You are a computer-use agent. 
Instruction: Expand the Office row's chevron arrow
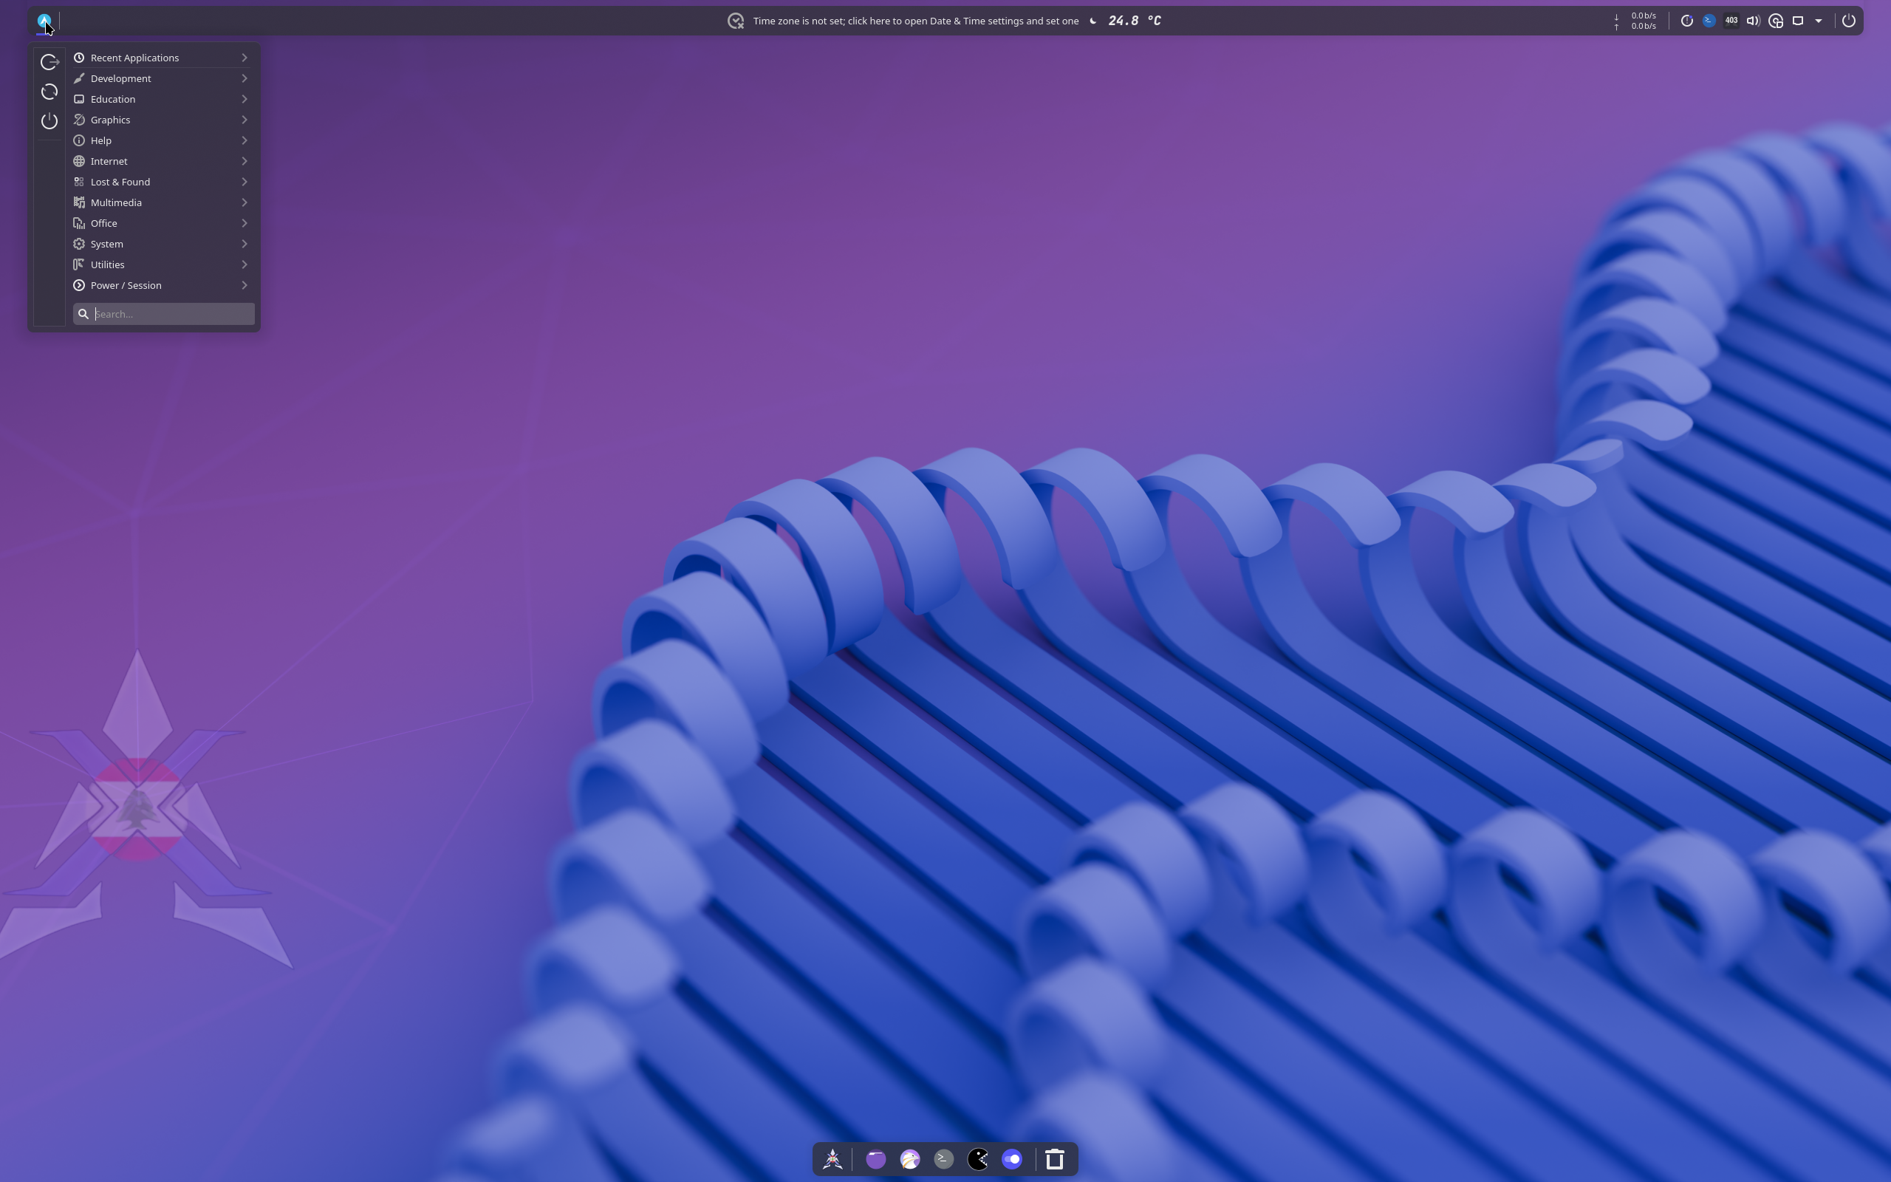tap(245, 224)
